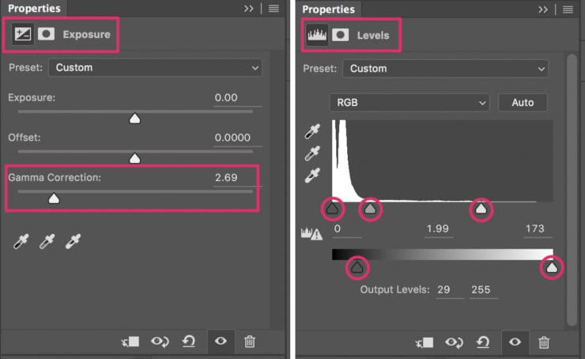Image resolution: width=585 pixels, height=359 pixels.
Task: Click the Gamma Correction slider handle
Action: (54, 198)
